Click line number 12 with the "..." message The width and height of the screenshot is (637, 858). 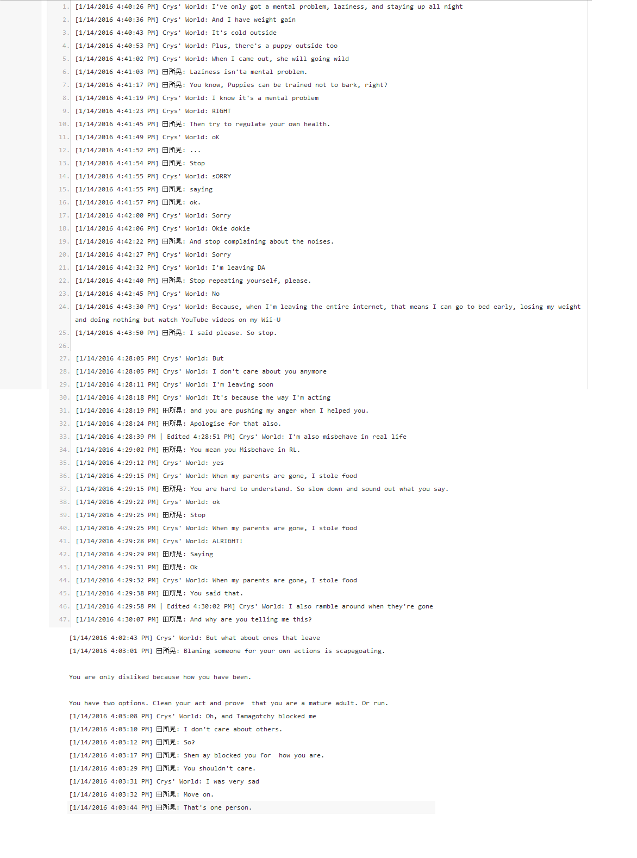(x=64, y=150)
